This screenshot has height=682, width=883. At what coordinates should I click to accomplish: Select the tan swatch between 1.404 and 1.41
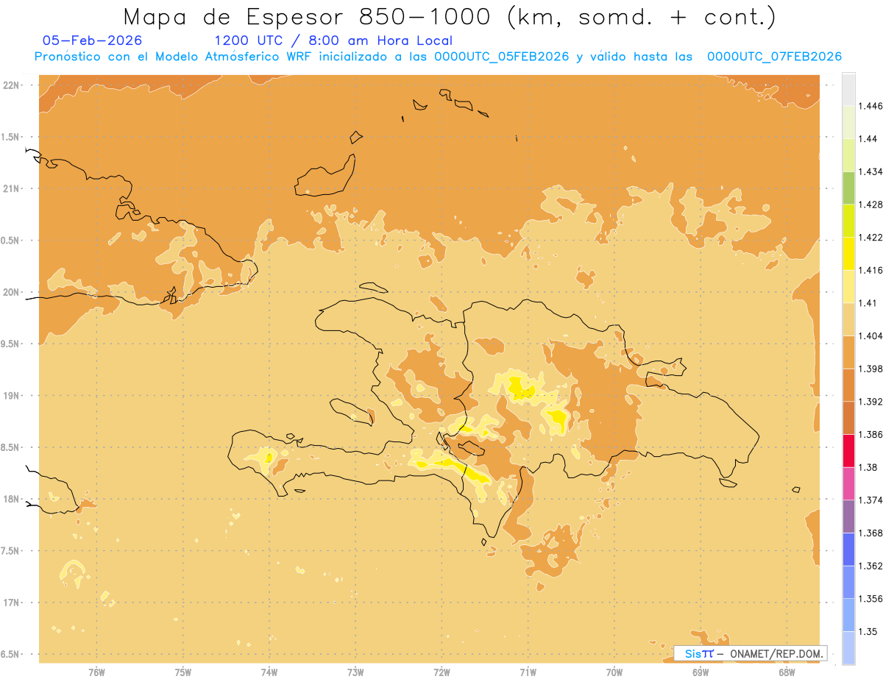click(x=848, y=319)
